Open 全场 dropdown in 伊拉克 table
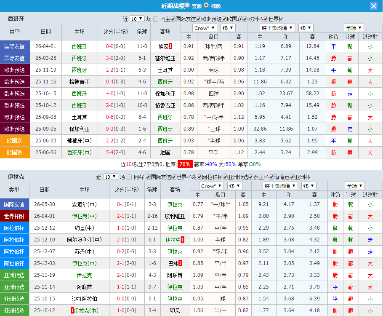 pos(355,186)
